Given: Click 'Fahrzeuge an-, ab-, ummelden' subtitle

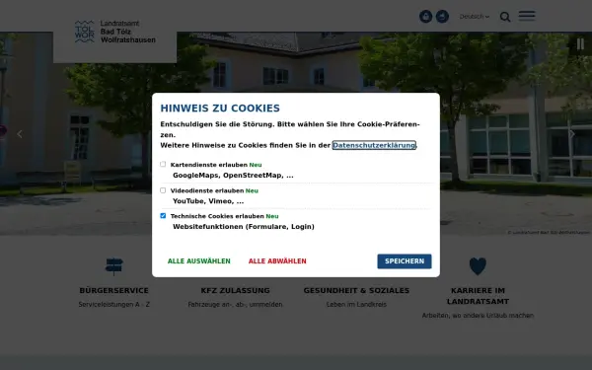Looking at the screenshot, I should [x=235, y=304].
